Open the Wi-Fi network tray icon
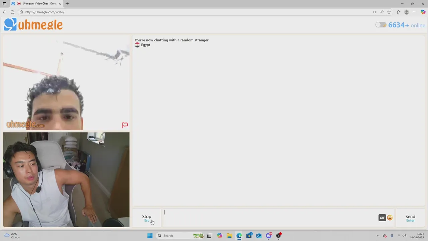Screen dimensions: 428x241 pyautogui.click(x=399, y=236)
